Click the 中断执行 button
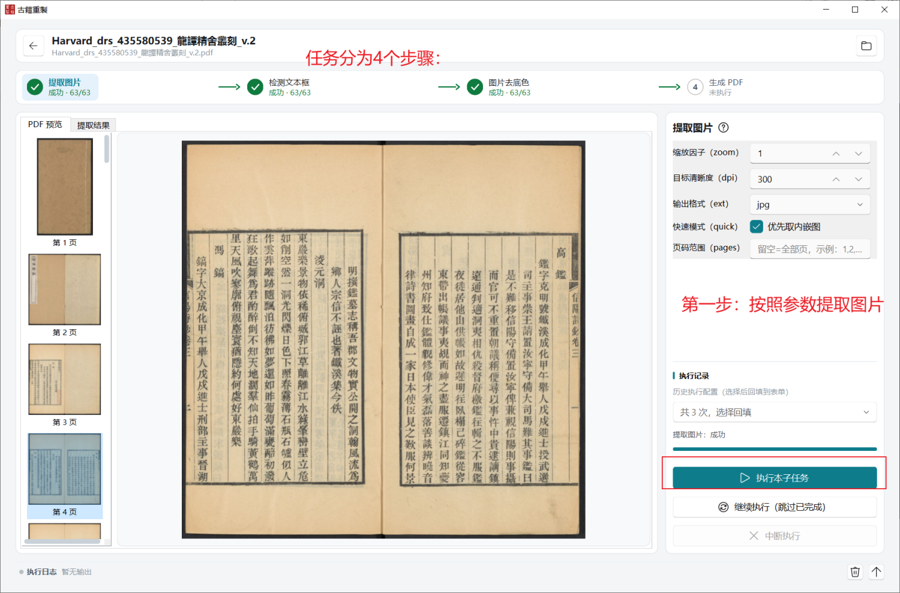This screenshot has height=593, width=900. pos(775,536)
